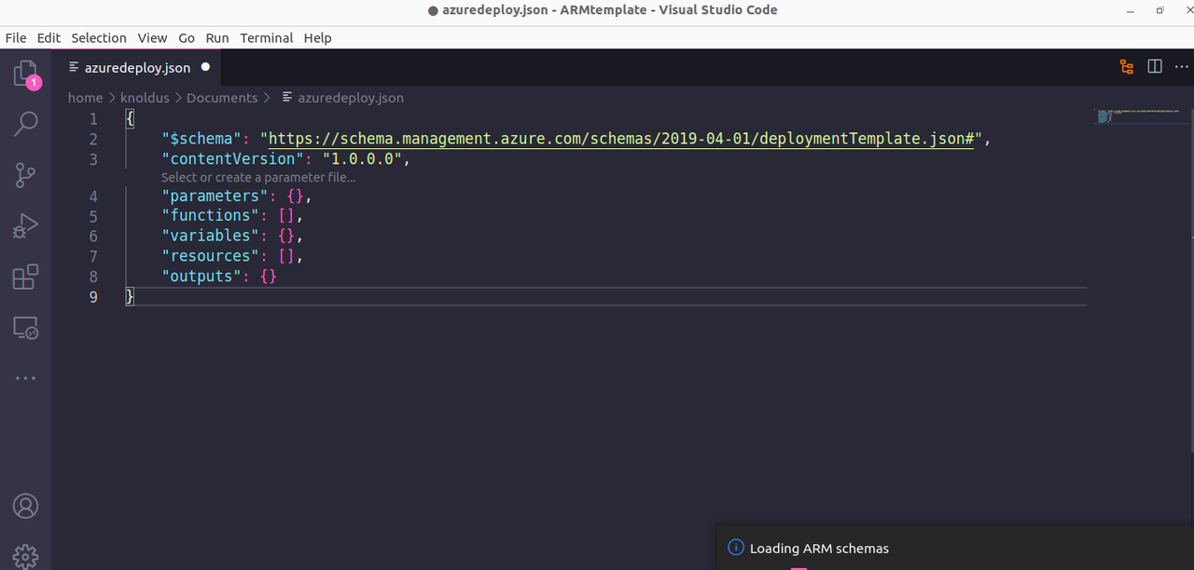Open the Terminal menu
The width and height of the screenshot is (1194, 570).
click(x=267, y=38)
